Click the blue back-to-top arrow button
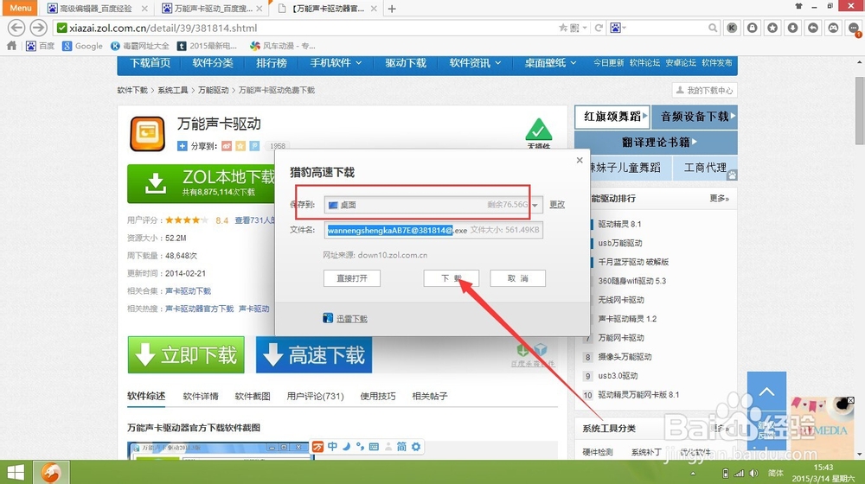 pyautogui.click(x=766, y=392)
